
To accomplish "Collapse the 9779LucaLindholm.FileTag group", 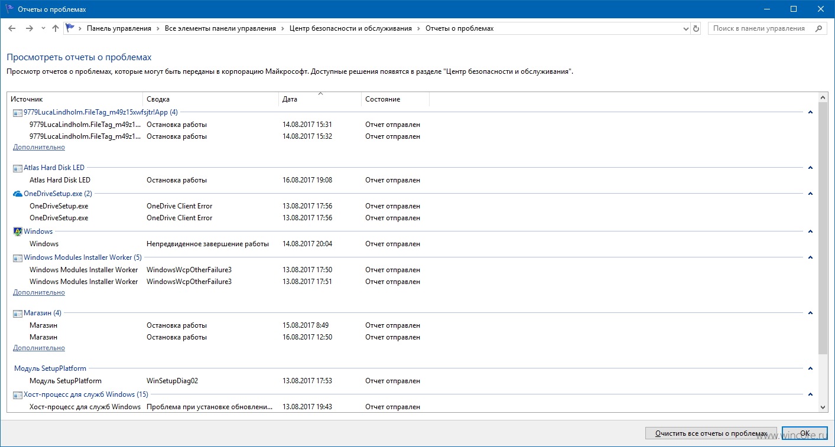I will tap(810, 112).
